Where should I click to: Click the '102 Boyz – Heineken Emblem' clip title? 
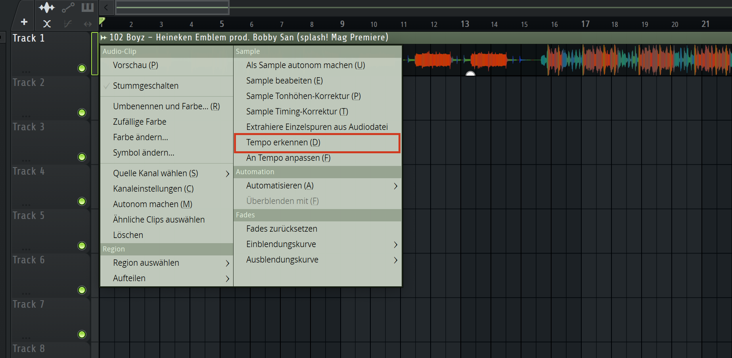(249, 38)
